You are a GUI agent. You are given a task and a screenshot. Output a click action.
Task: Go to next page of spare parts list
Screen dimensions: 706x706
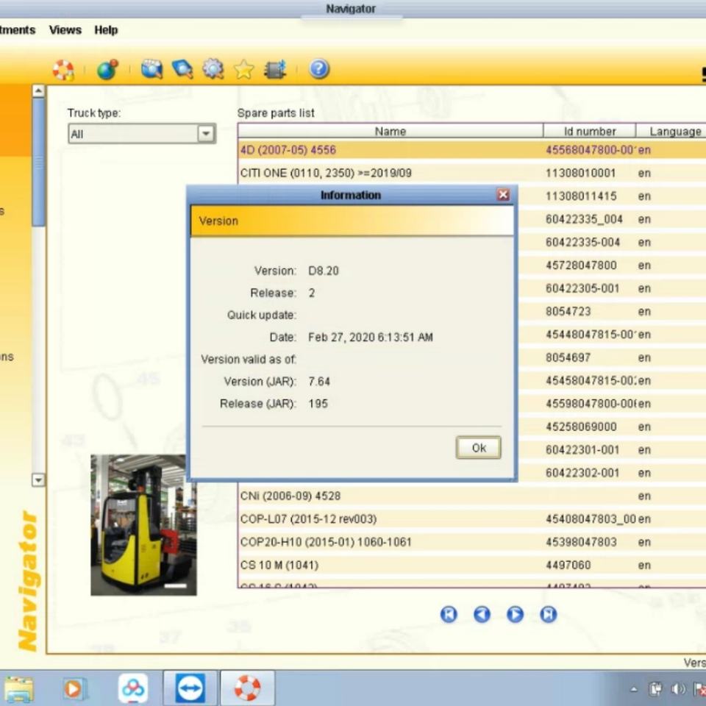click(x=515, y=615)
